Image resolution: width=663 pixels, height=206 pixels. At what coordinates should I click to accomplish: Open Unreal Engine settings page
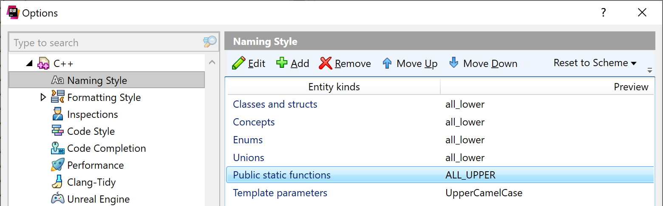pyautogui.click(x=98, y=199)
